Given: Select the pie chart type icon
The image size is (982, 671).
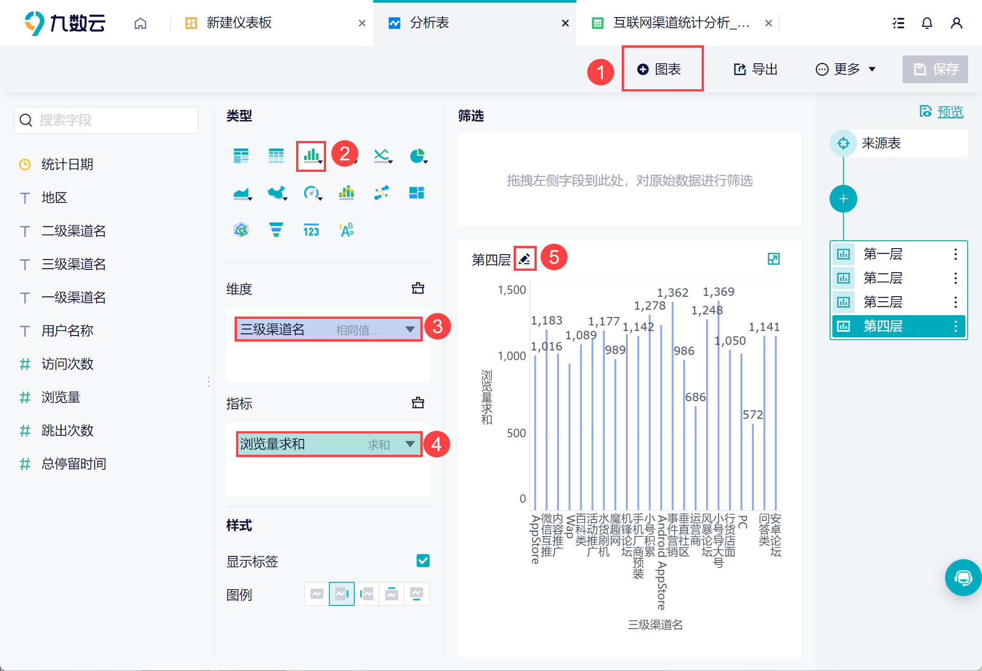Looking at the screenshot, I should click(418, 156).
